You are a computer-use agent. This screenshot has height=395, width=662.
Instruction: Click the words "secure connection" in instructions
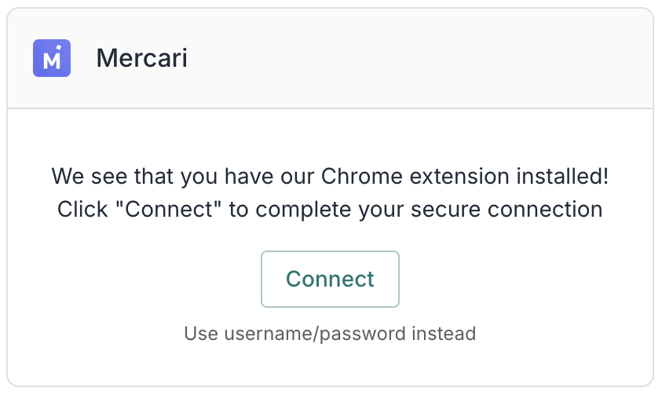coord(511,210)
